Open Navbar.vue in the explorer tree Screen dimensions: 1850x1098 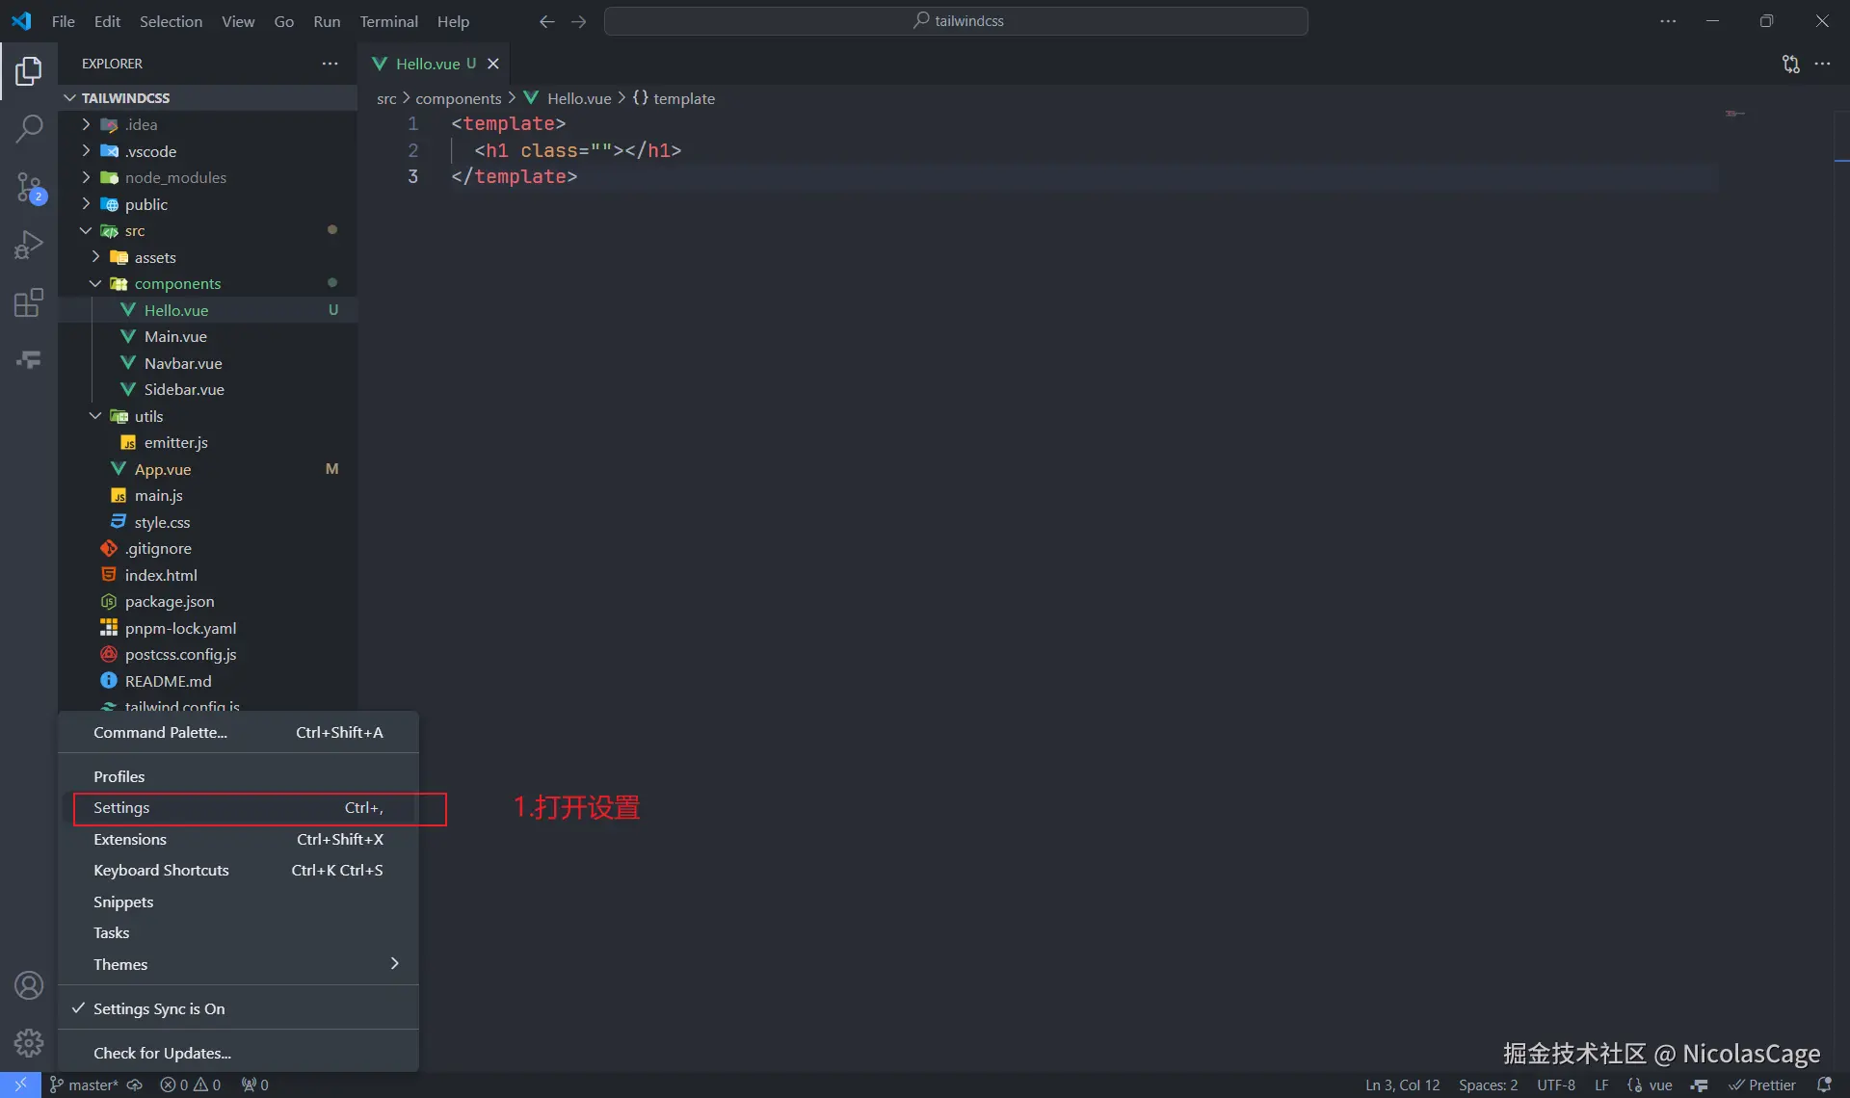[x=183, y=363]
